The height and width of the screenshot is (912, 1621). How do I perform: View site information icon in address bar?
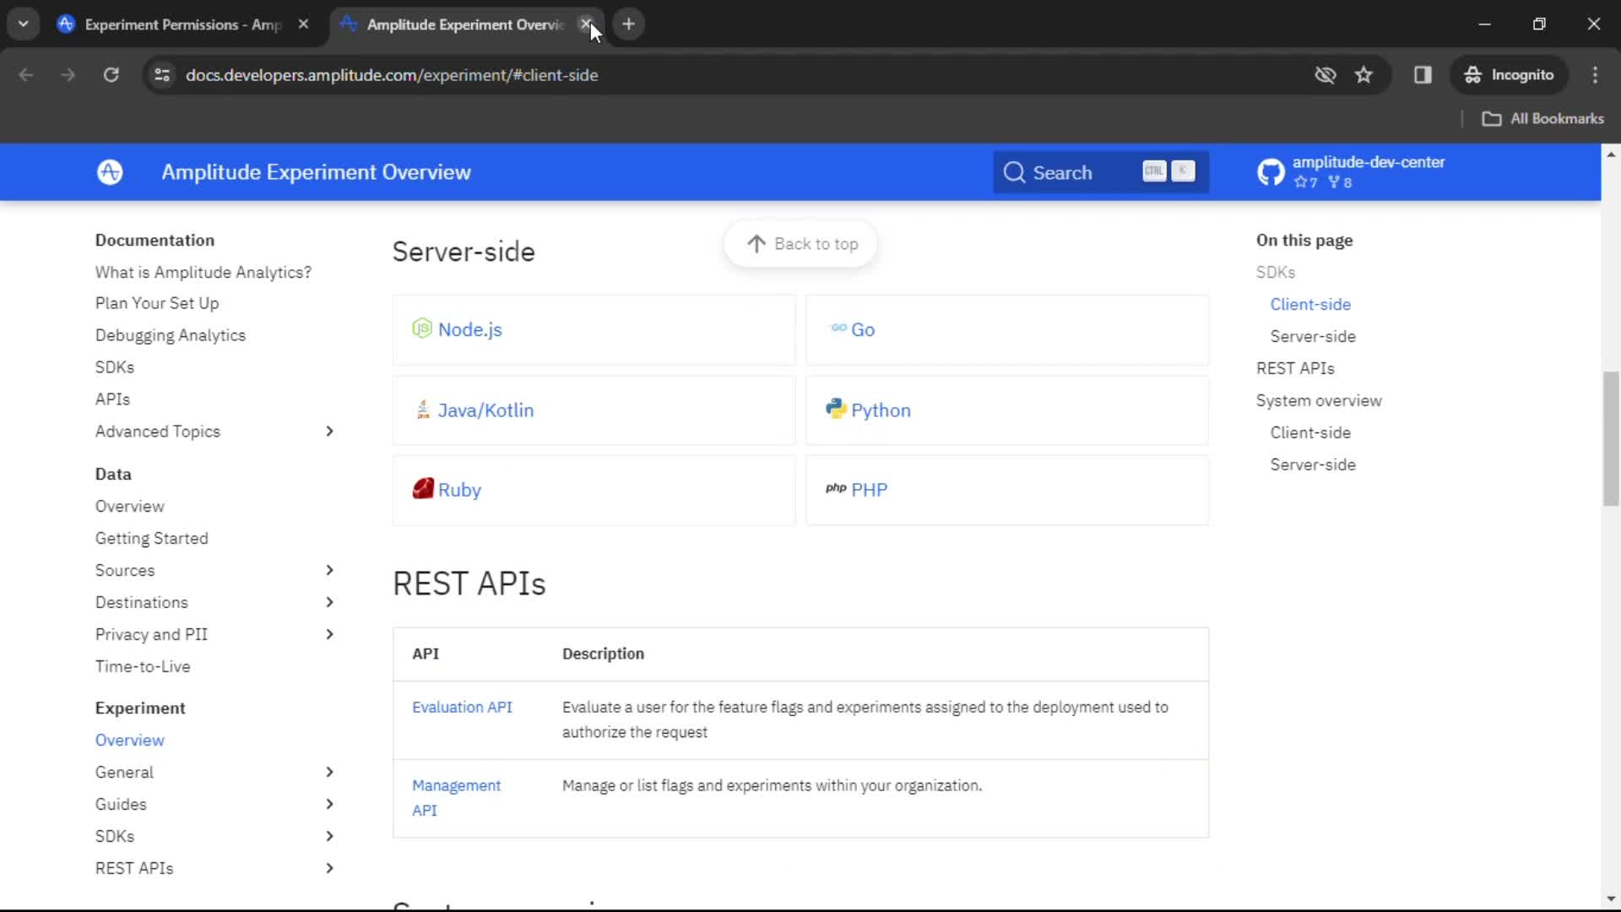coord(162,75)
